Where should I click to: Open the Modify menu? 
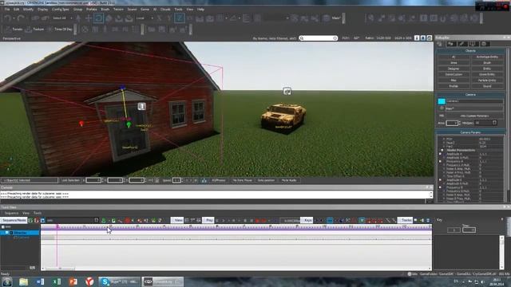pos(29,10)
